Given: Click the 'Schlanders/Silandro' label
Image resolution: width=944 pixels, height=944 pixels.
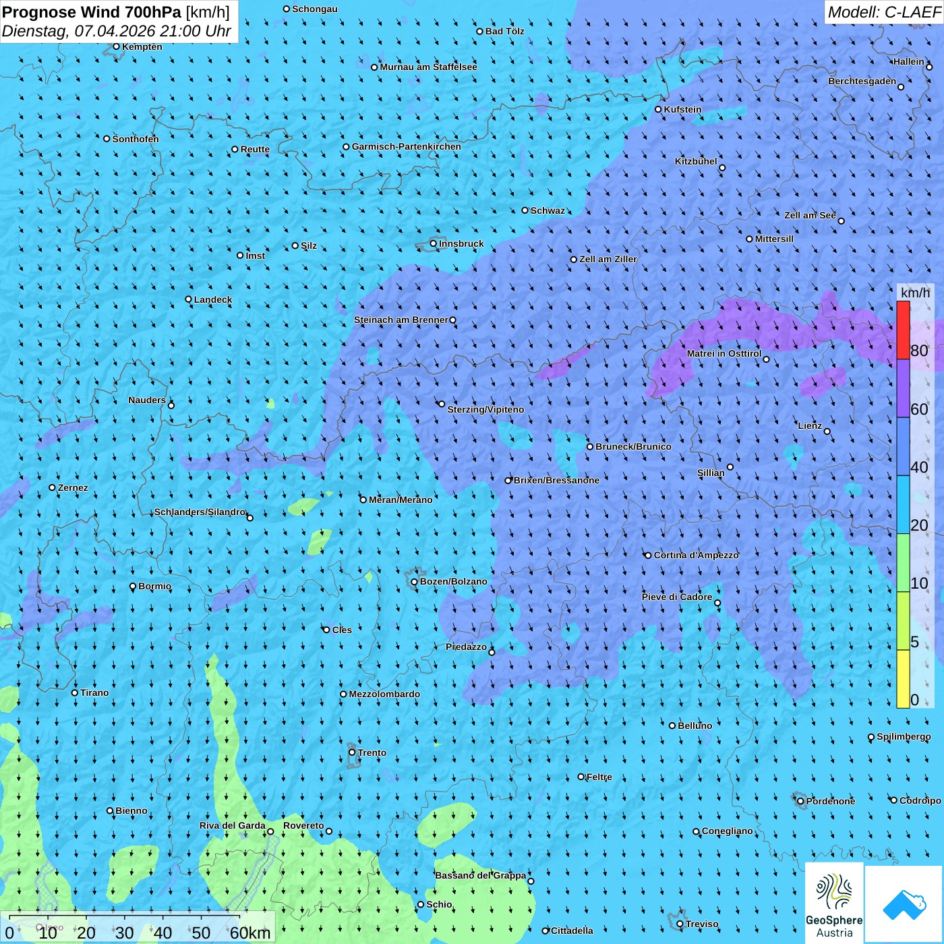Looking at the screenshot, I should 200,512.
